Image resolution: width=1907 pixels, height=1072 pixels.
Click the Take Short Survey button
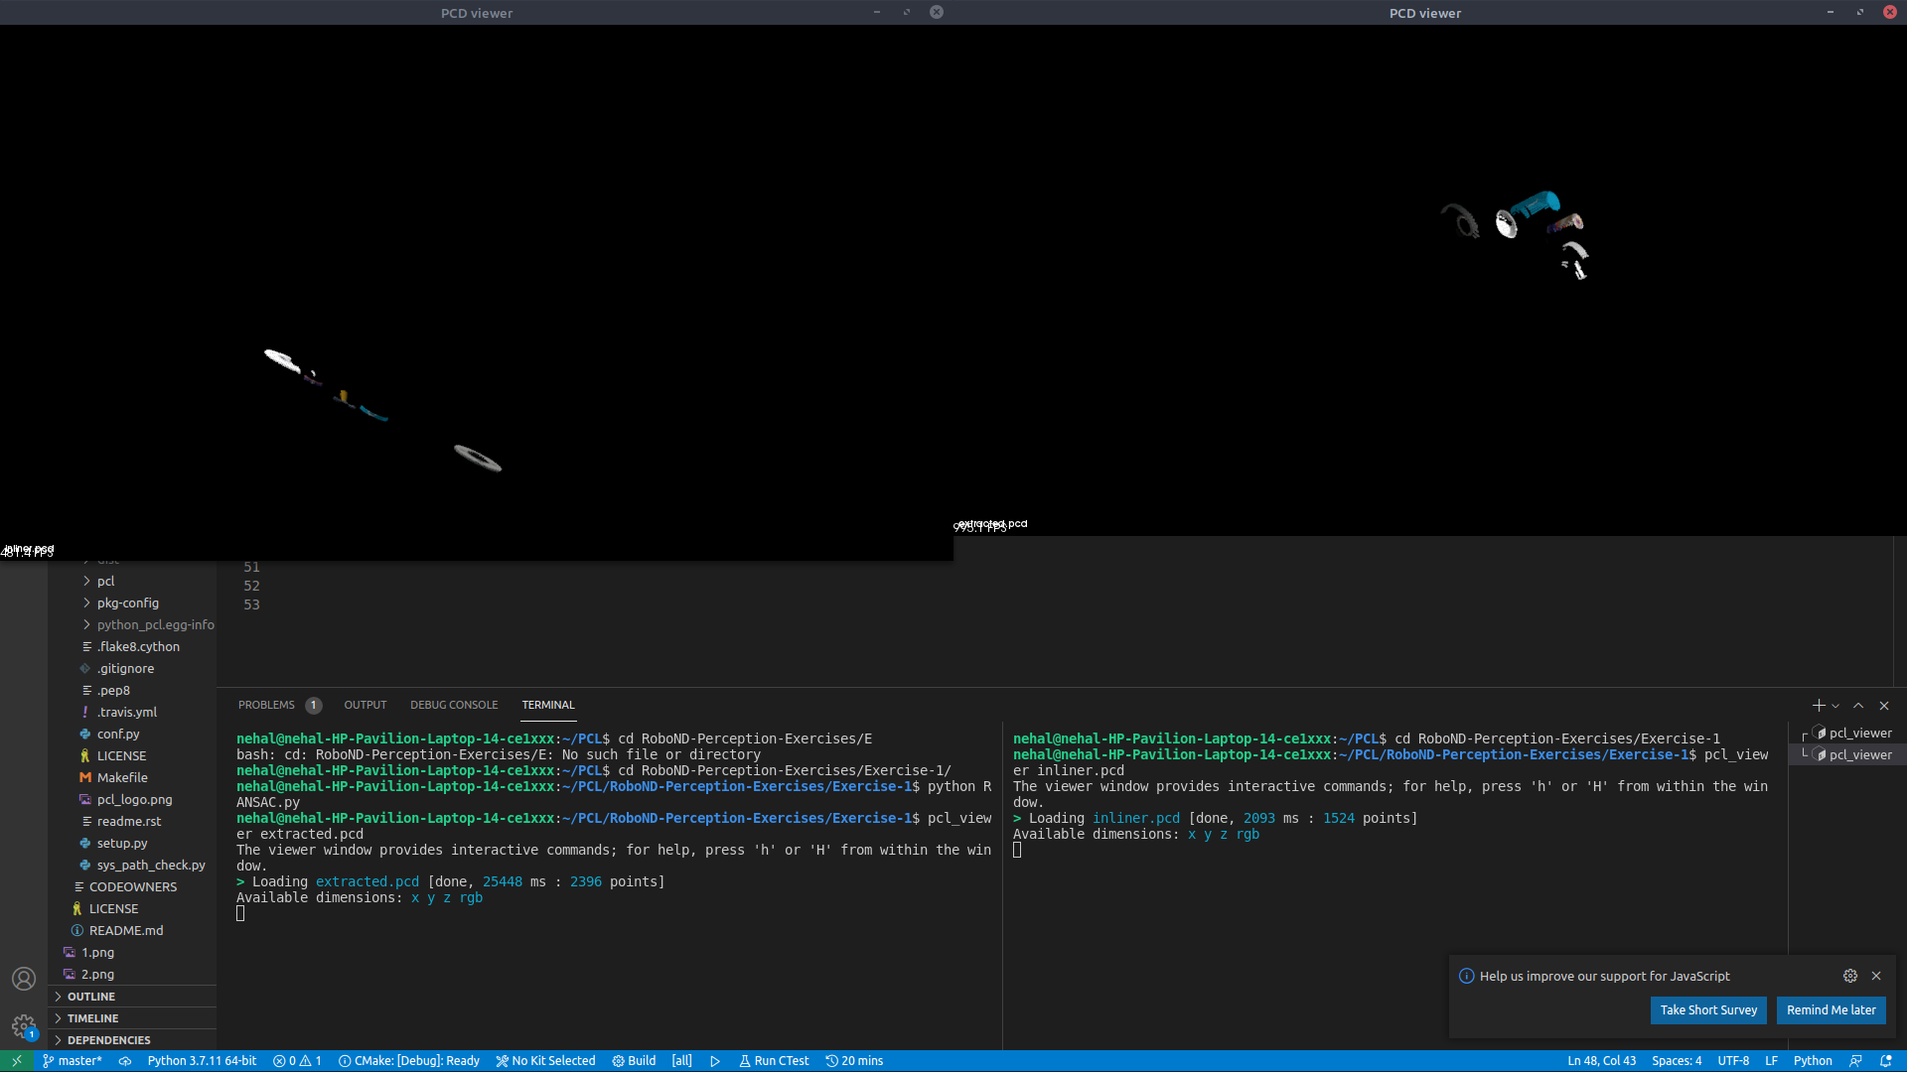1708,1010
